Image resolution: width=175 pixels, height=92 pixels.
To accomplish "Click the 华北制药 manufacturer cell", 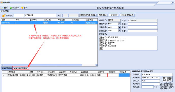I will point(42,75).
